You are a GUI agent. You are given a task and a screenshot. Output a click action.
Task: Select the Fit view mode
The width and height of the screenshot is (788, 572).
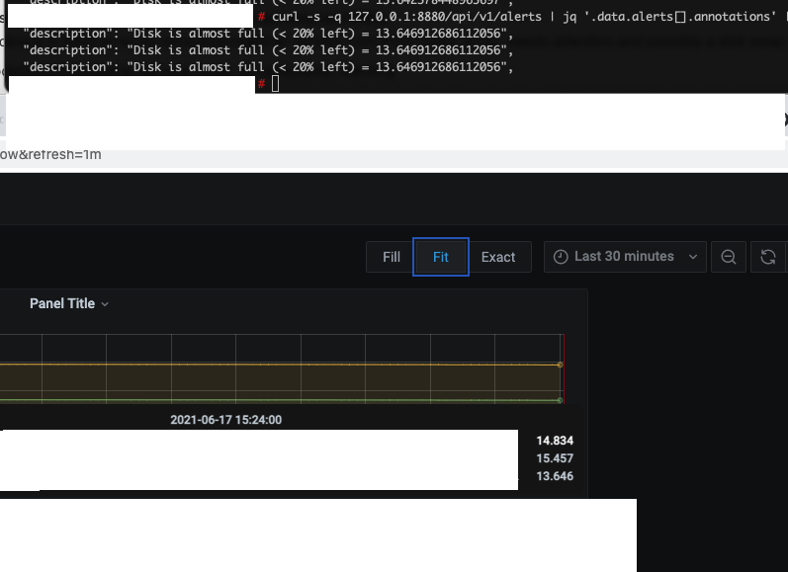[441, 257]
